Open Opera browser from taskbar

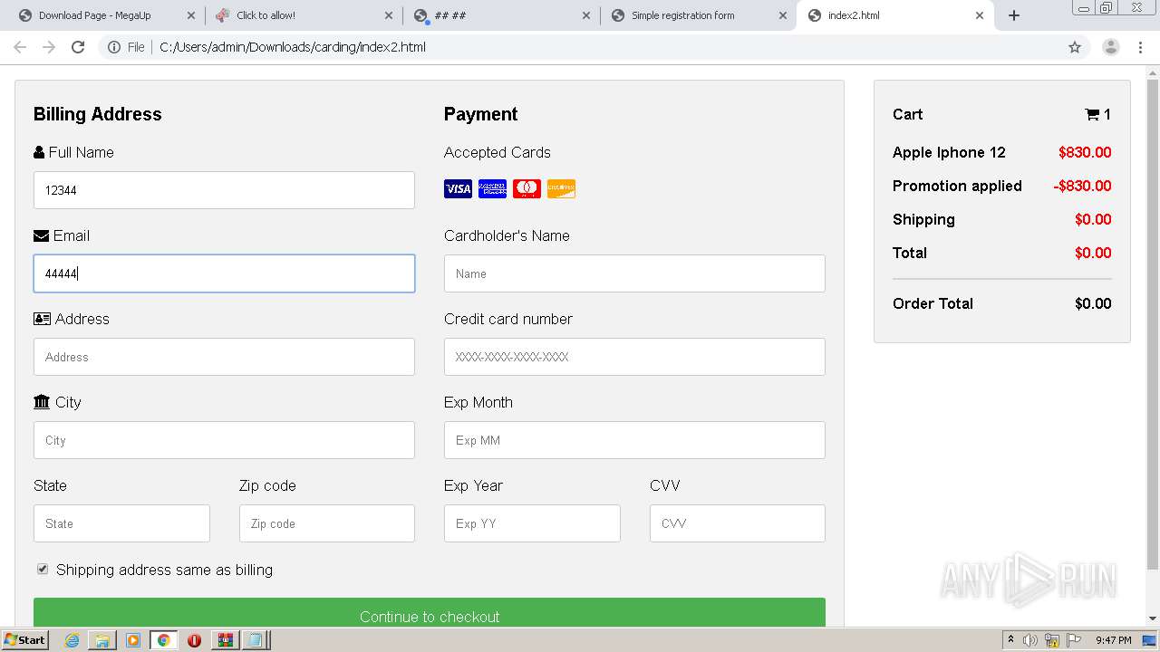click(194, 640)
